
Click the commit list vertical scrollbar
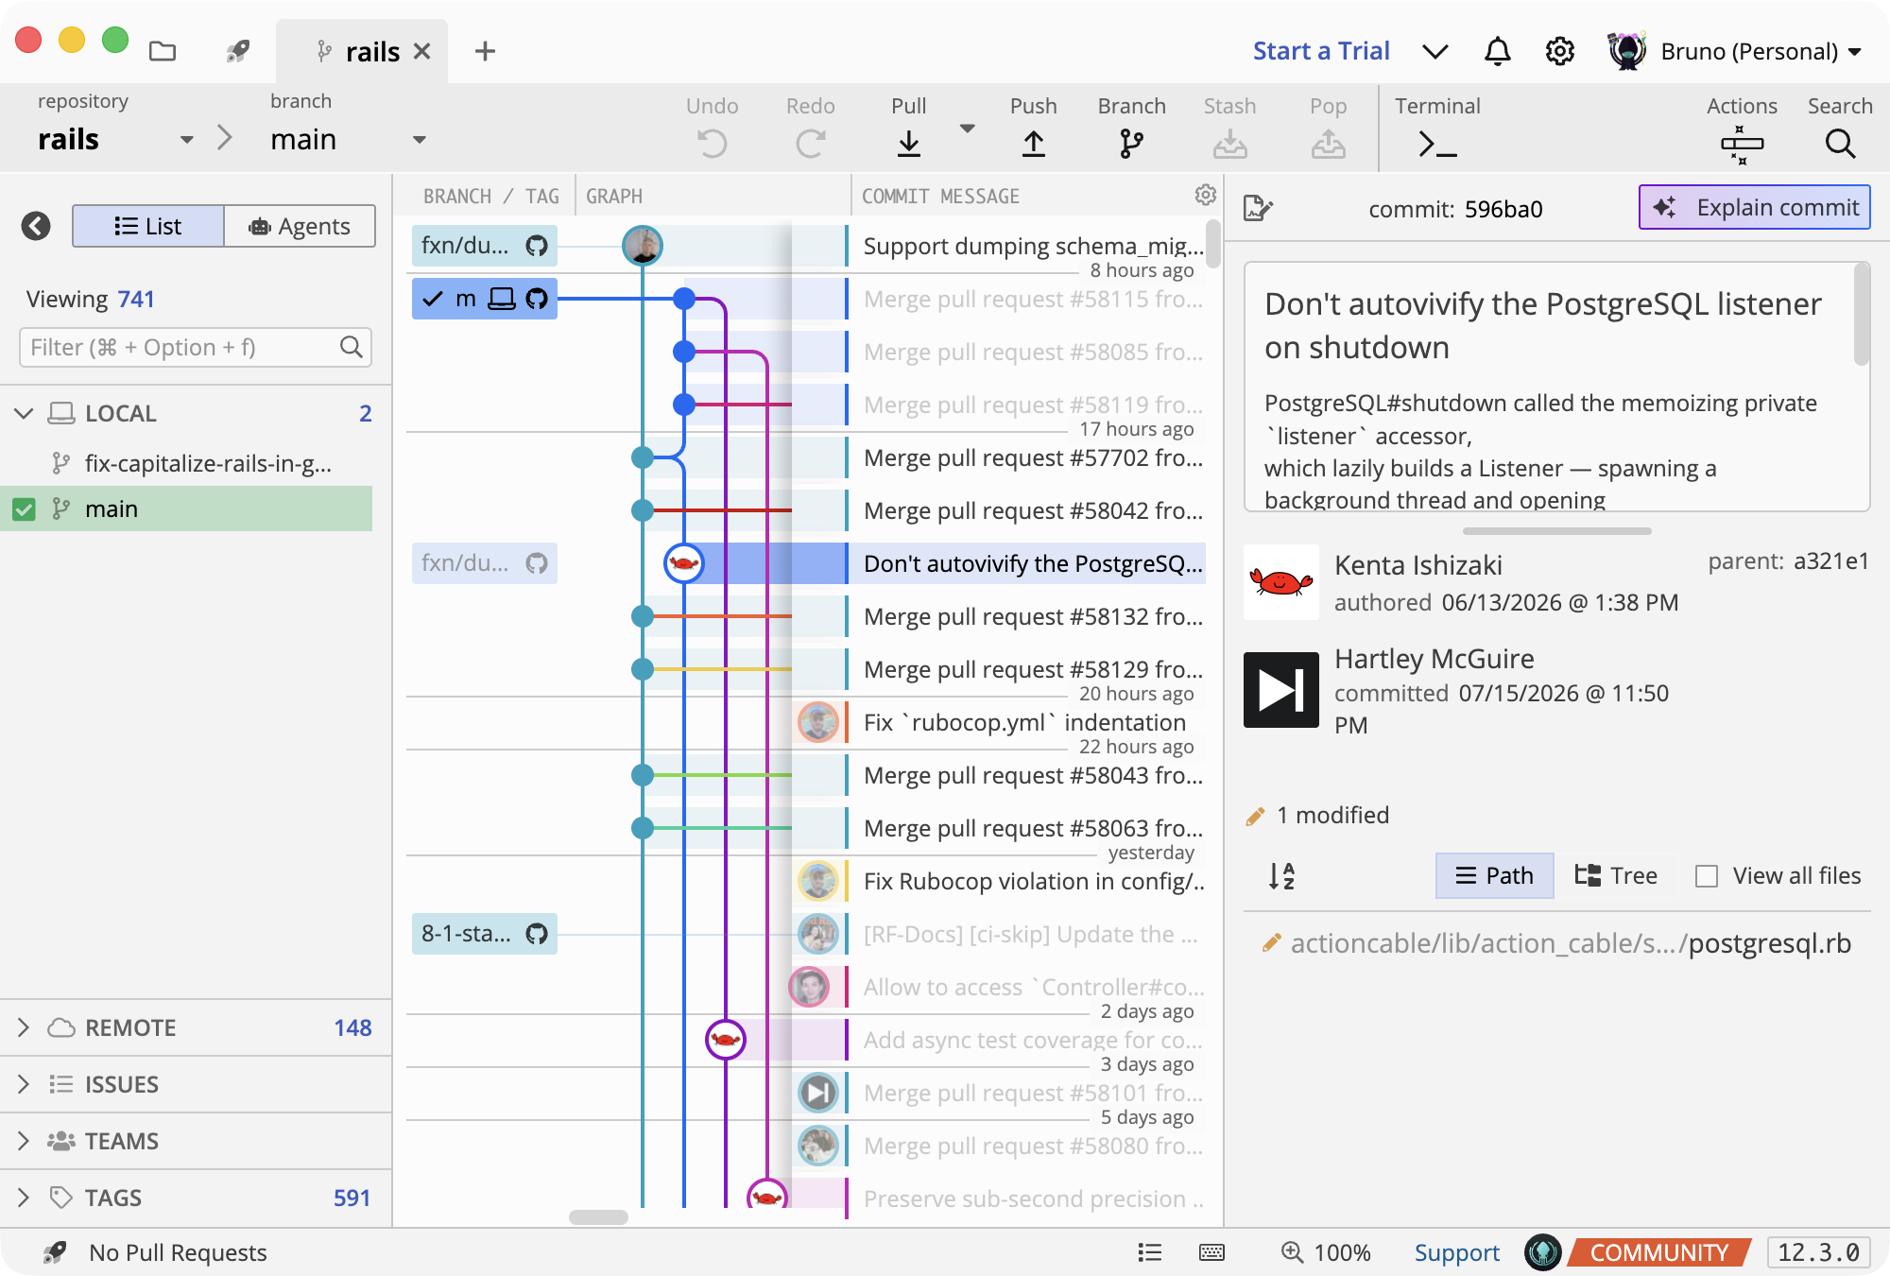point(1213,244)
